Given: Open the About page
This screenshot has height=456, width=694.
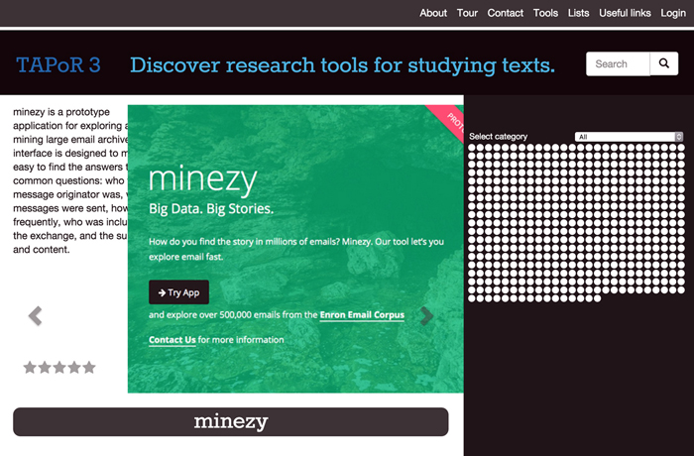Looking at the screenshot, I should coord(433,13).
